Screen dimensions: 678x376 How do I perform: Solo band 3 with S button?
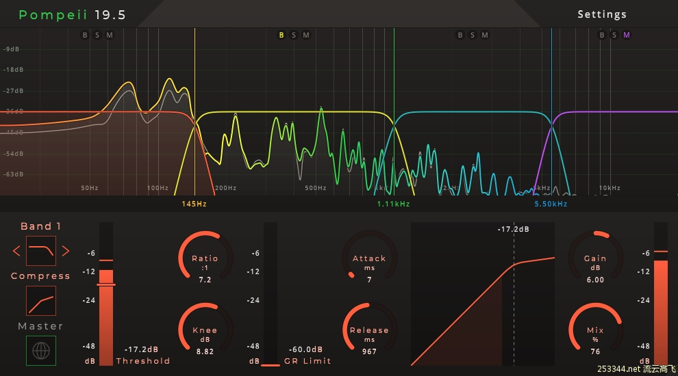(473, 35)
